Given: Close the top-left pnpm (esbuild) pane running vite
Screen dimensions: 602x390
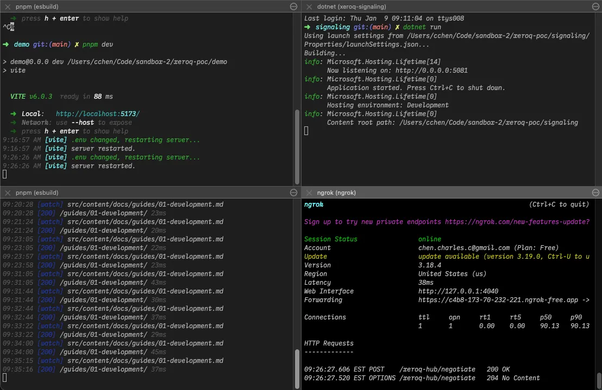Looking at the screenshot, I should point(7,7).
